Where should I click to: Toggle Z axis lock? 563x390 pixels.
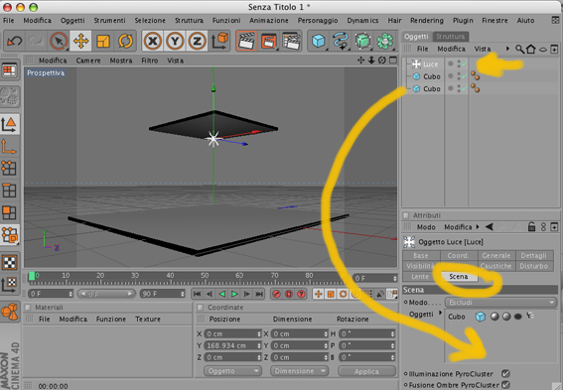coord(198,41)
